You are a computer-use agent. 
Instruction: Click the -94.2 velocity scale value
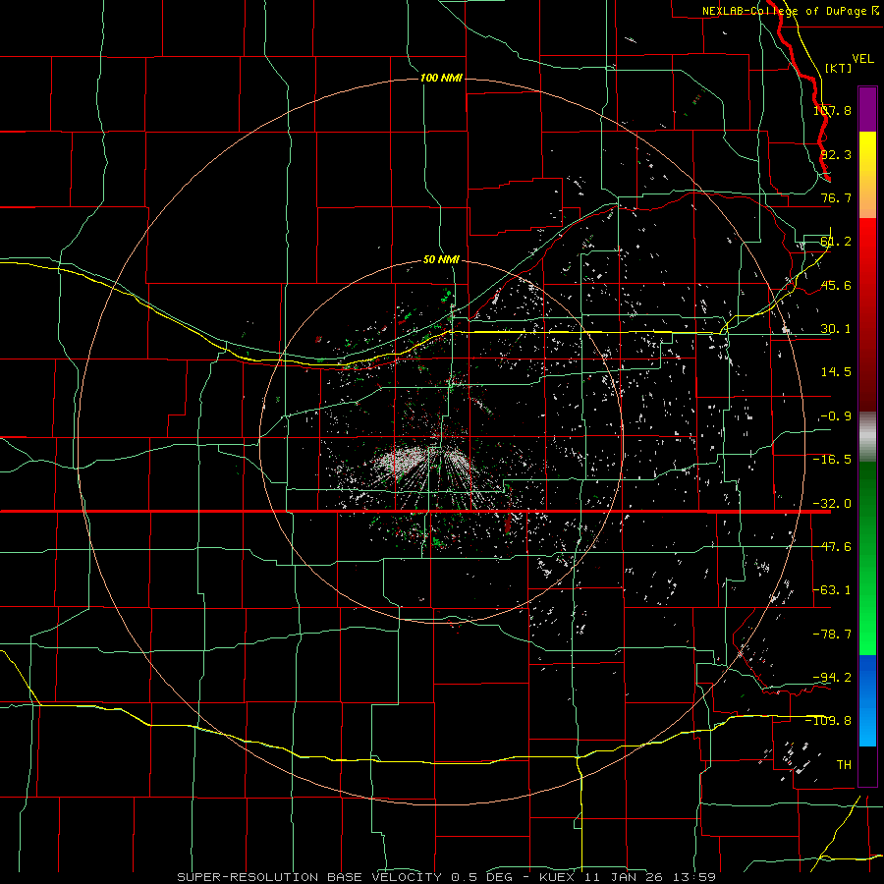[x=833, y=677]
